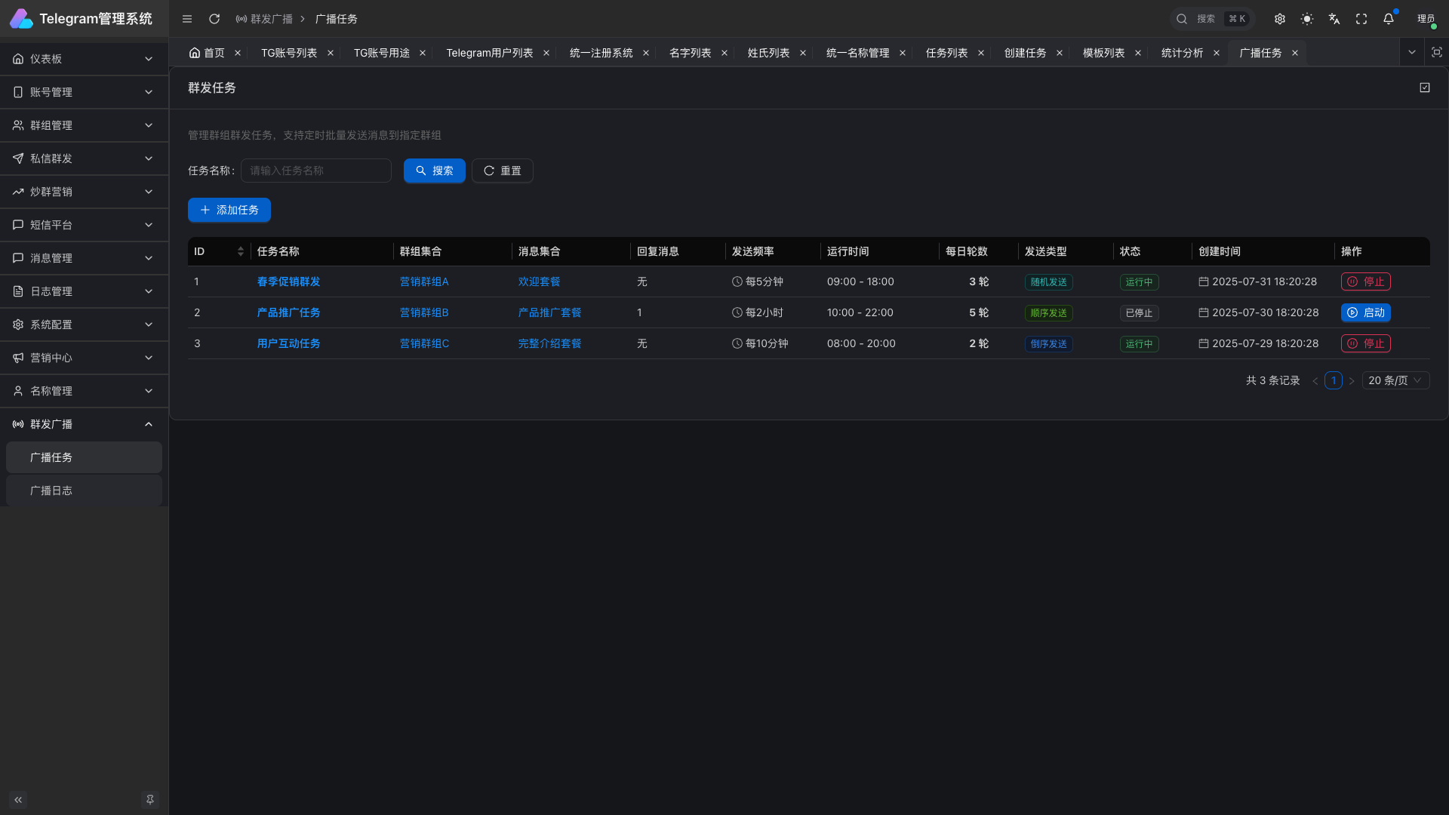This screenshot has height=815, width=1449.
Task: Enter fullscreen mode via top-right icon
Action: point(1361,19)
